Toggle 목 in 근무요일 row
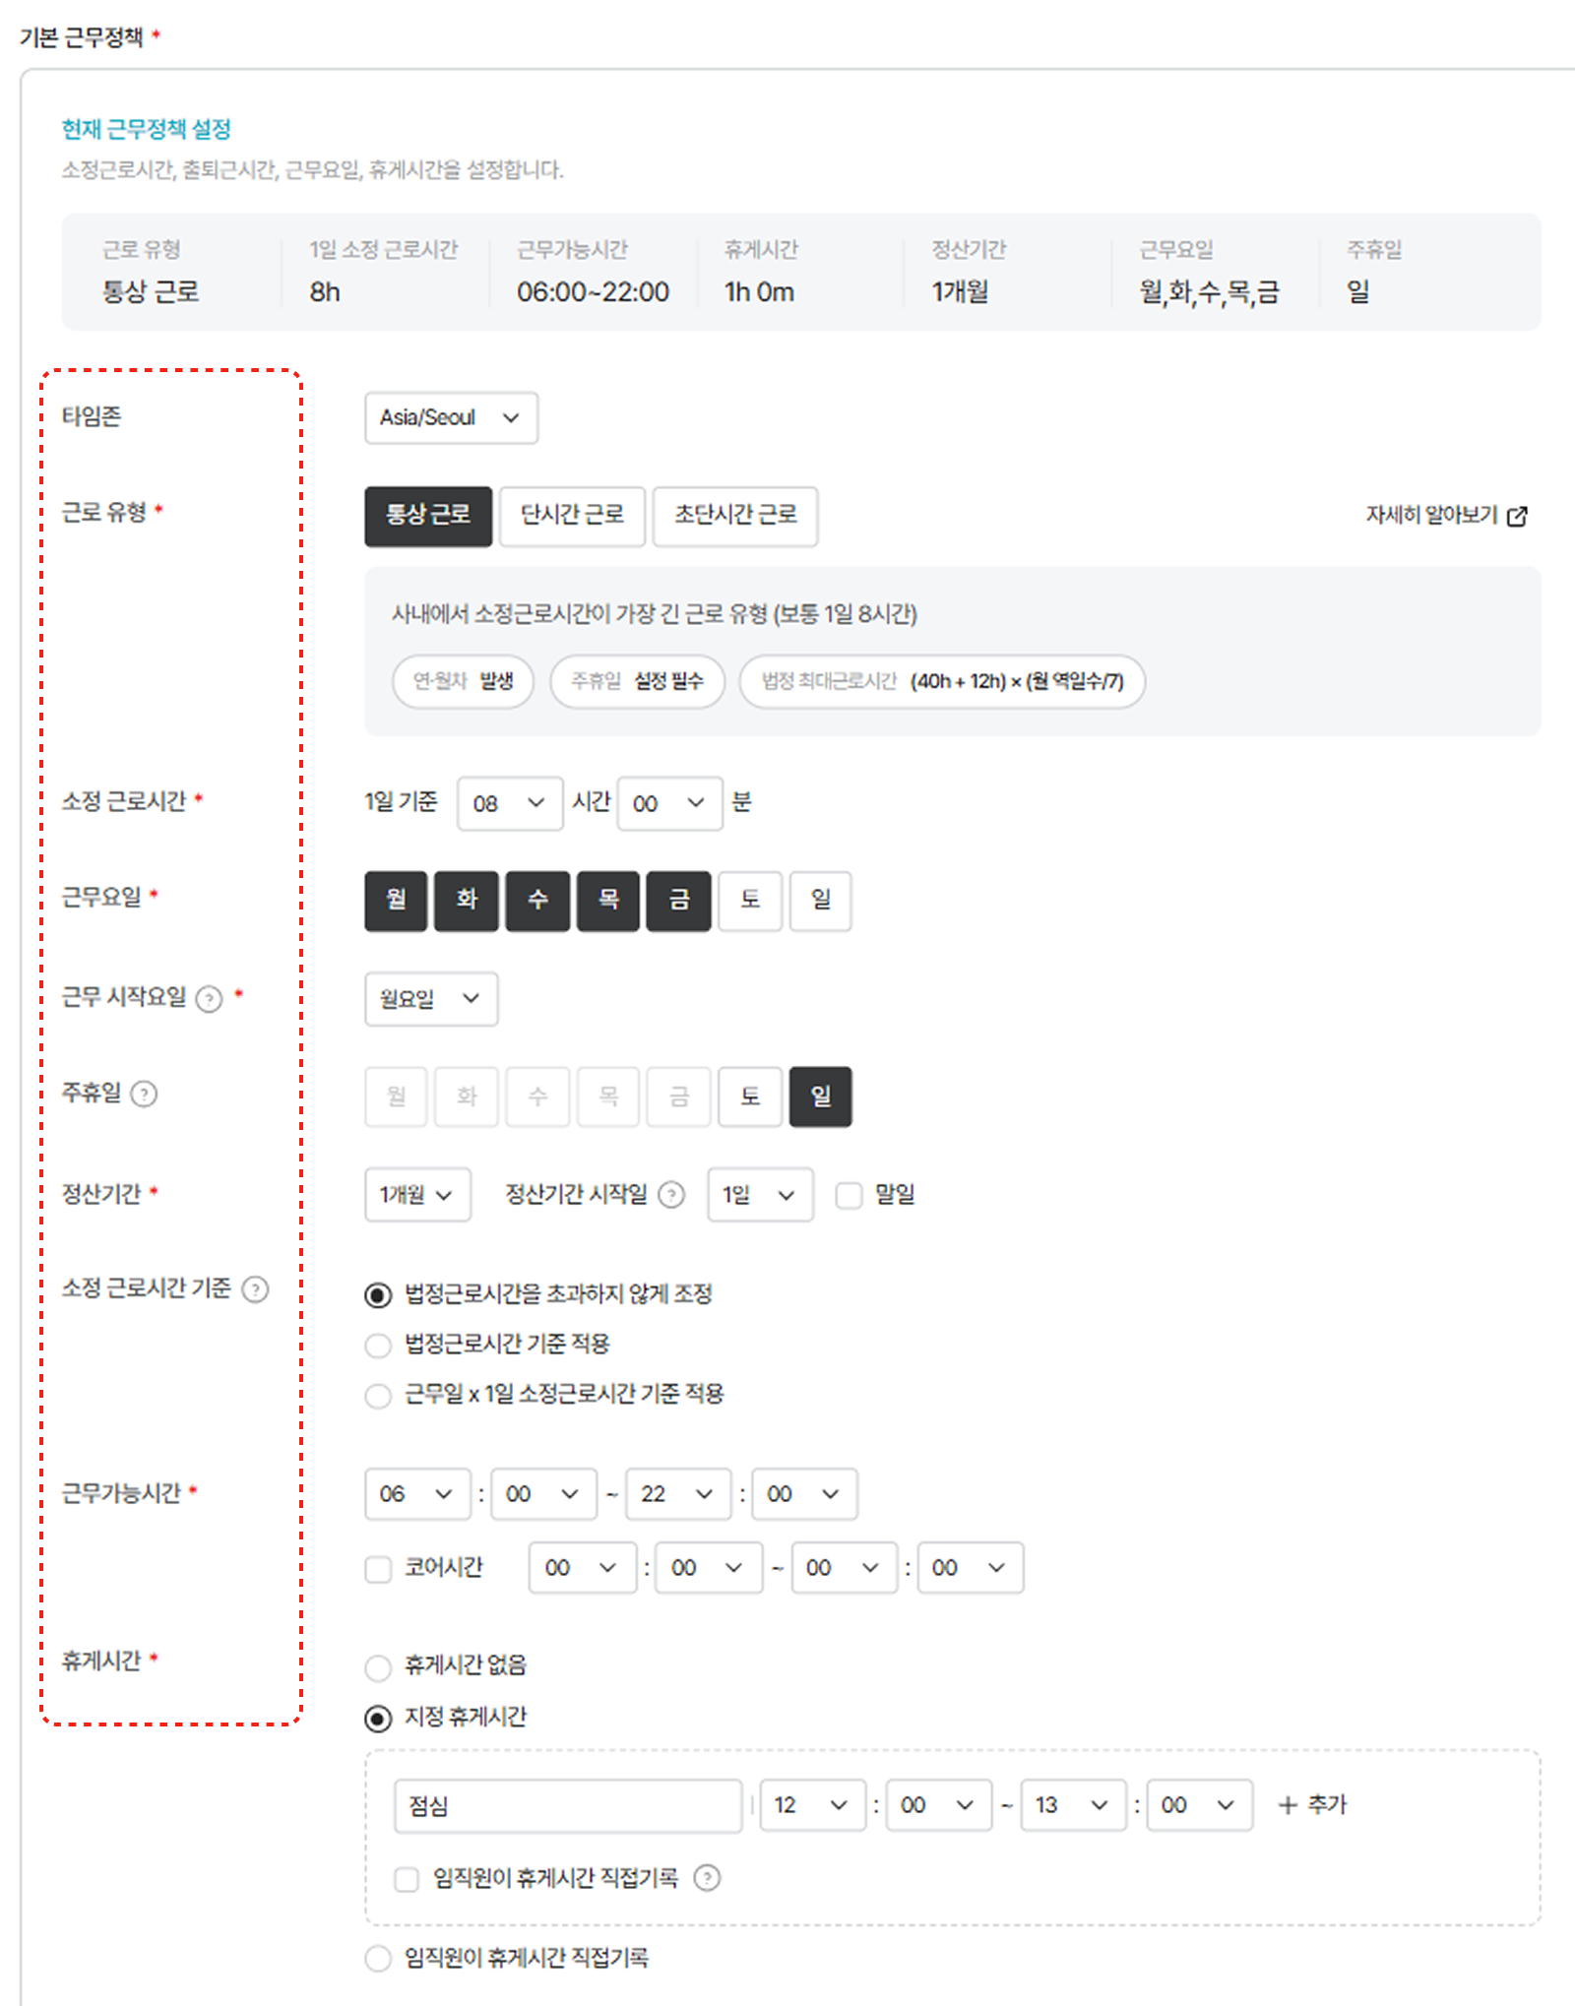Viewport: 1575px width, 2006px height. point(608,901)
